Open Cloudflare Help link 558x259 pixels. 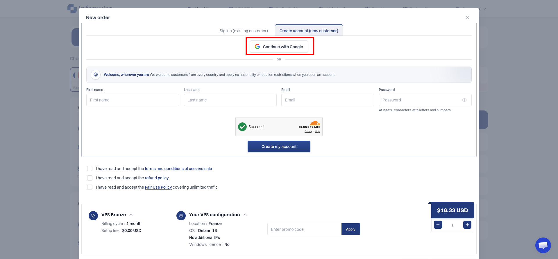click(x=317, y=131)
